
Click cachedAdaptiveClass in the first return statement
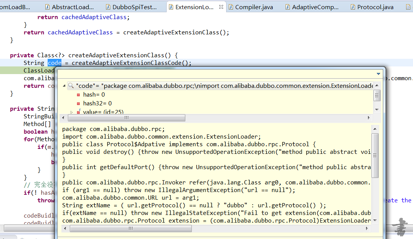pos(94,17)
